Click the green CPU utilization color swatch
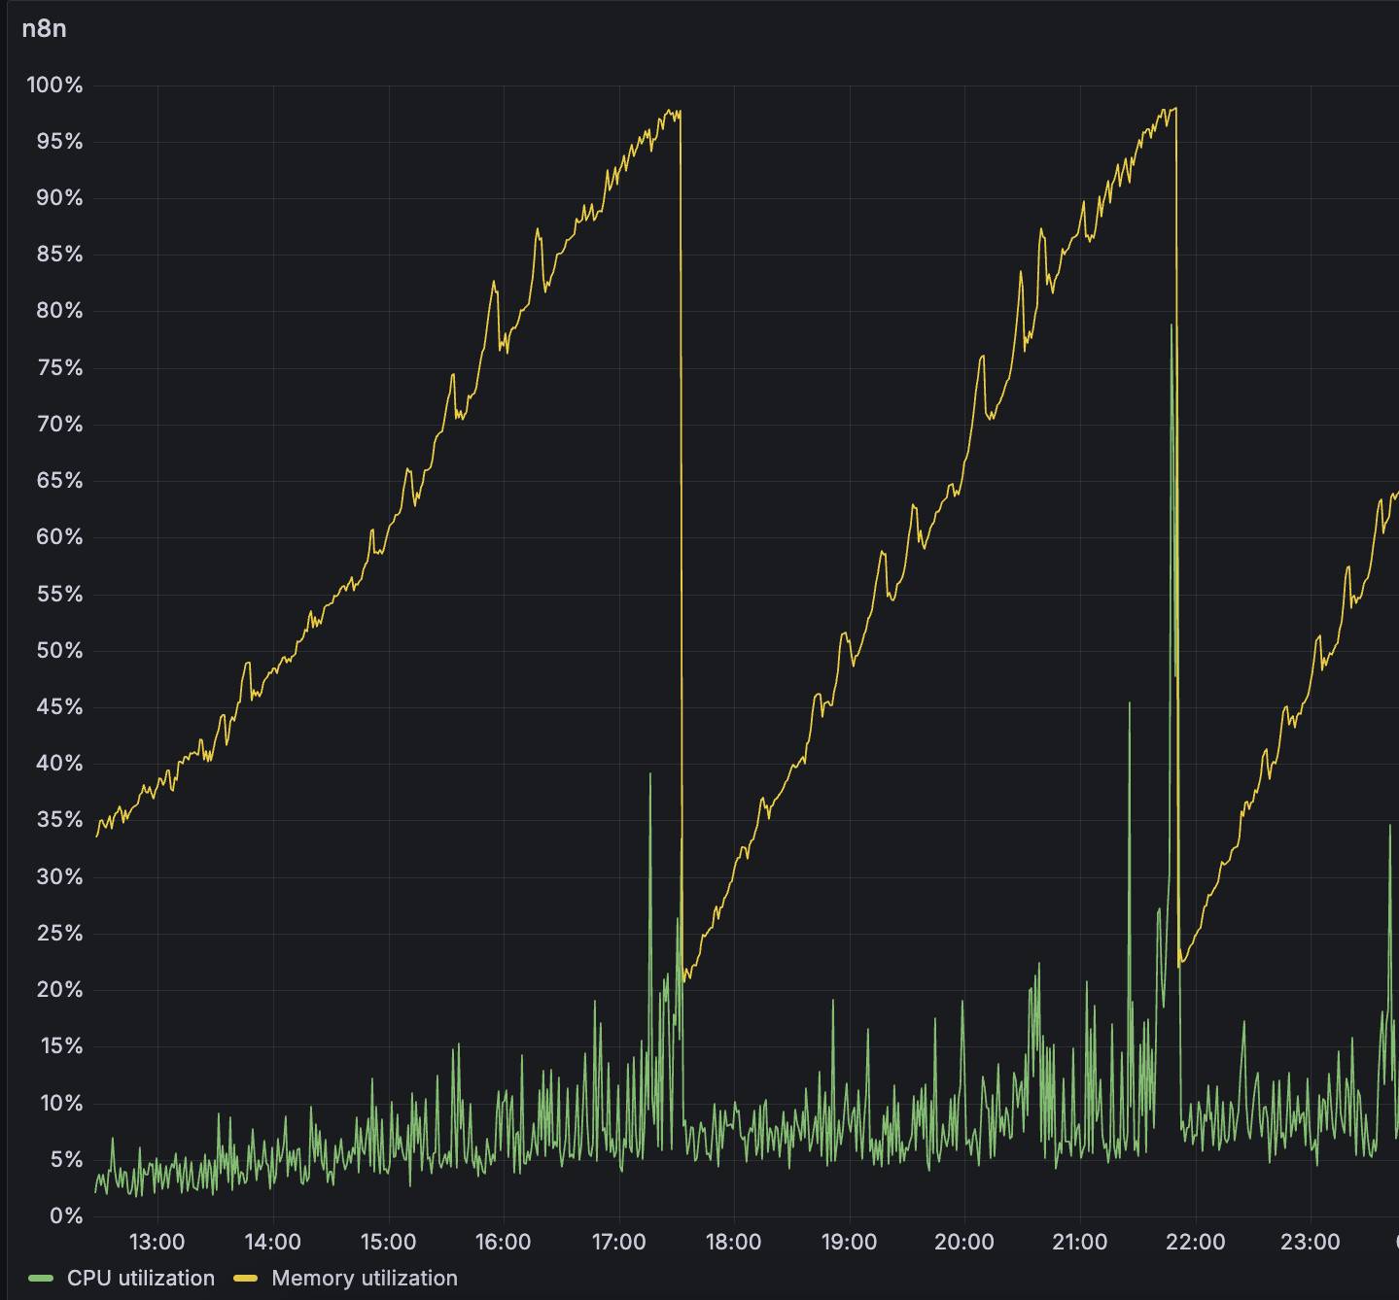This screenshot has width=1399, height=1300. click(x=41, y=1278)
